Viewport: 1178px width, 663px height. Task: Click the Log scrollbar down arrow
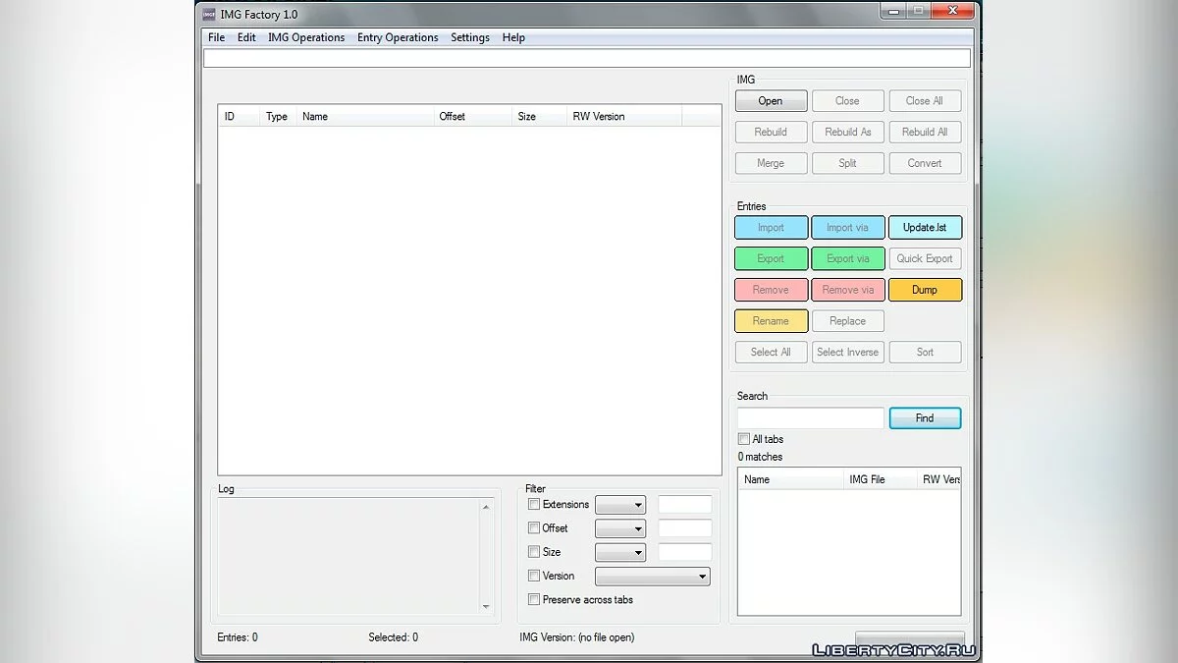coord(486,607)
